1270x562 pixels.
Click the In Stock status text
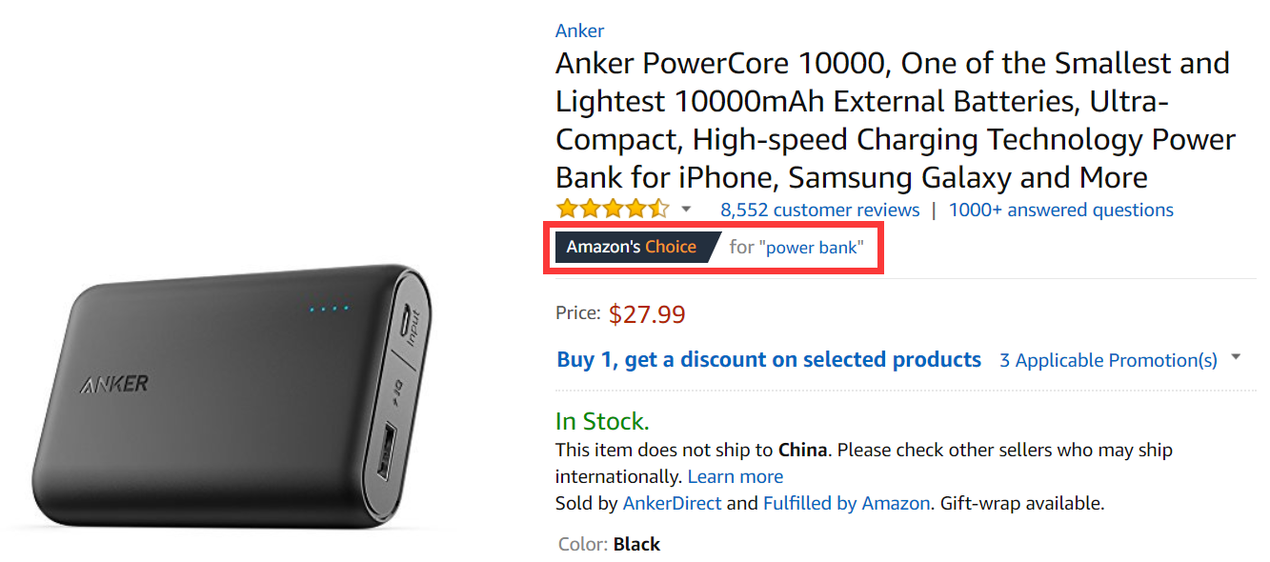pos(602,421)
